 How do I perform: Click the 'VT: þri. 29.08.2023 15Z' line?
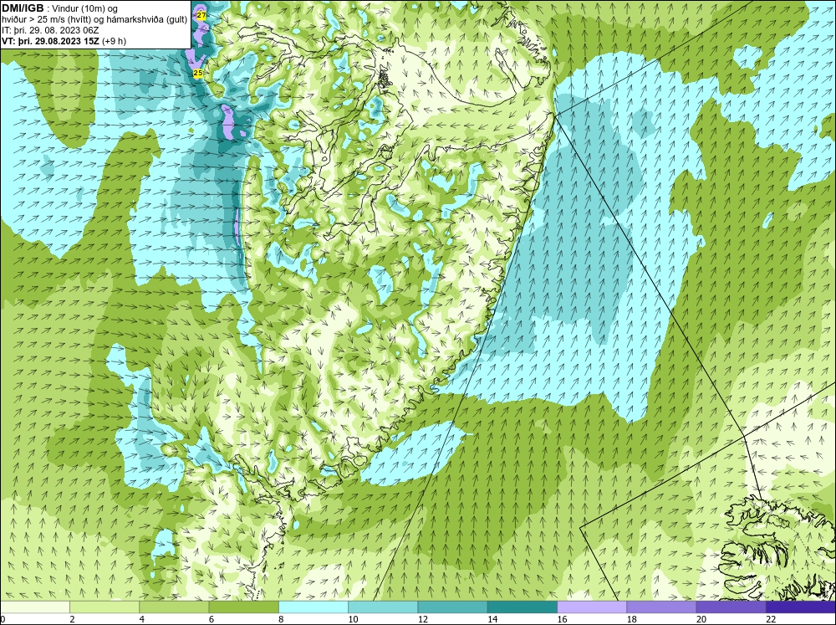[x=50, y=41]
